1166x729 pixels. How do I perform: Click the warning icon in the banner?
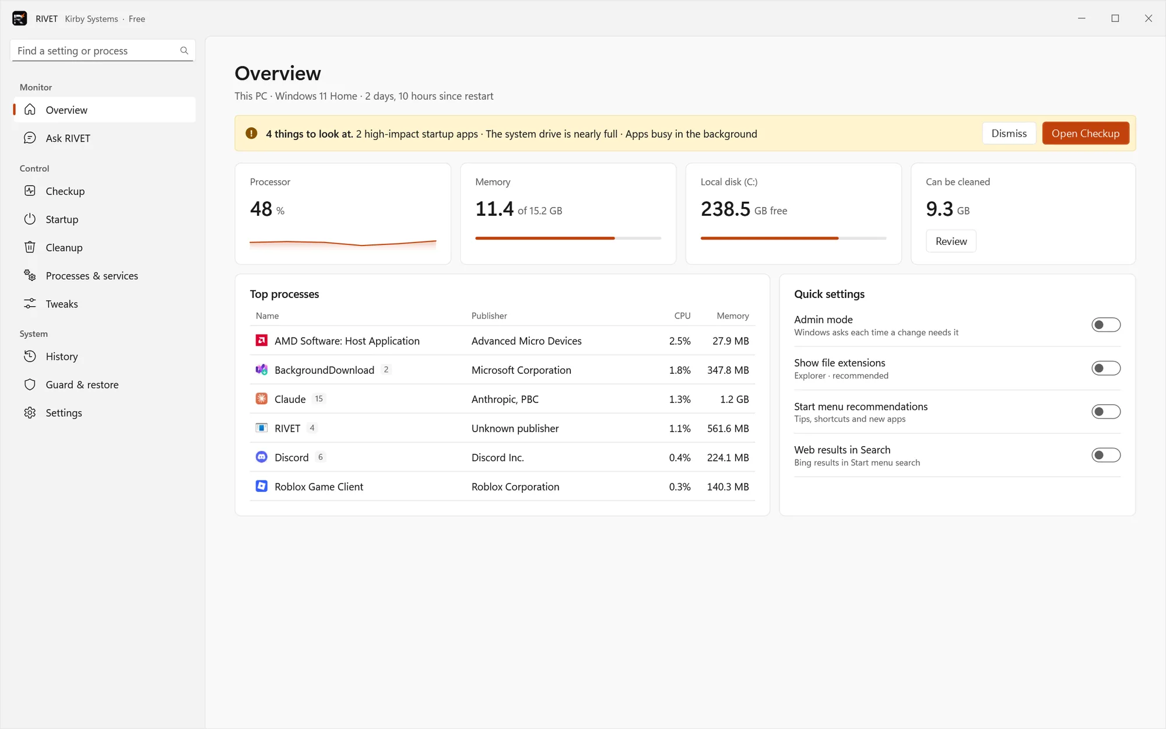(x=251, y=134)
